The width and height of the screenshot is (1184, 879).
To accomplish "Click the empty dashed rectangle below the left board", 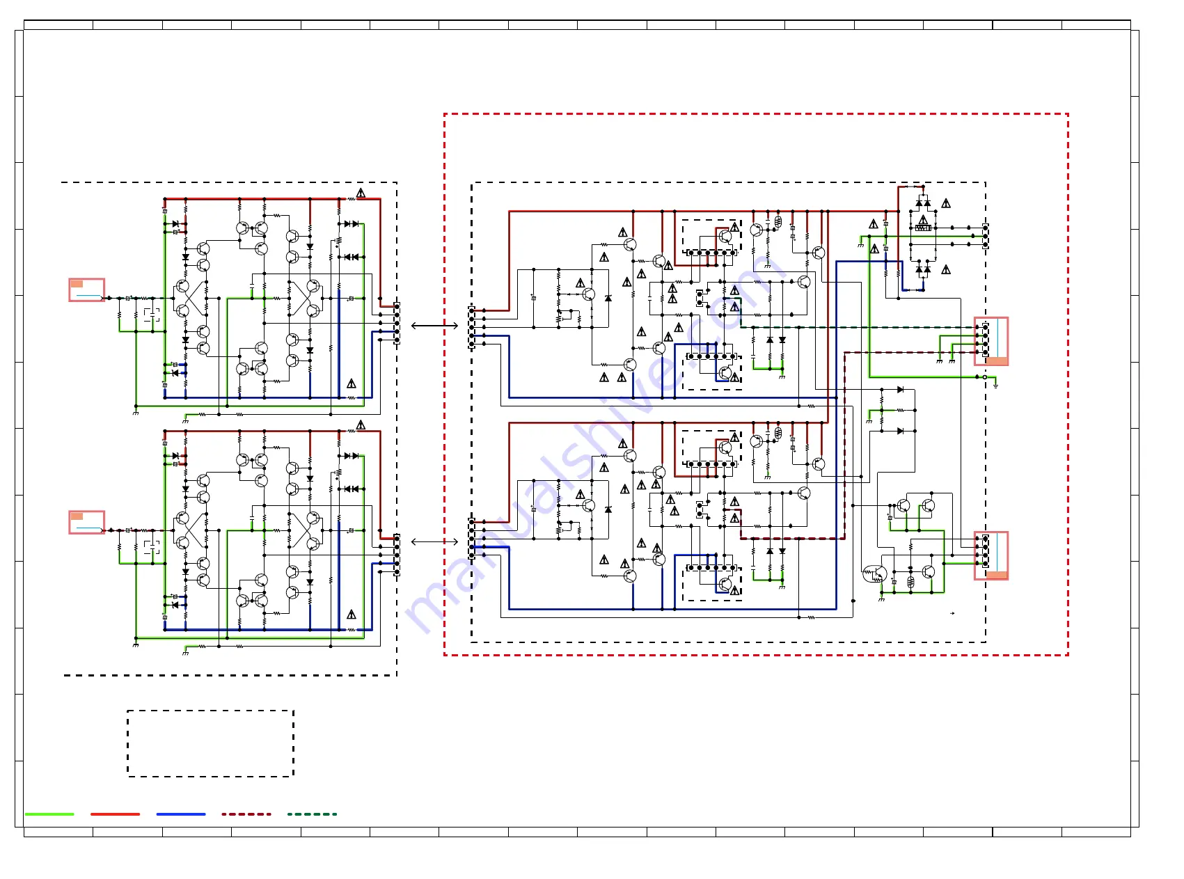I will (210, 743).
